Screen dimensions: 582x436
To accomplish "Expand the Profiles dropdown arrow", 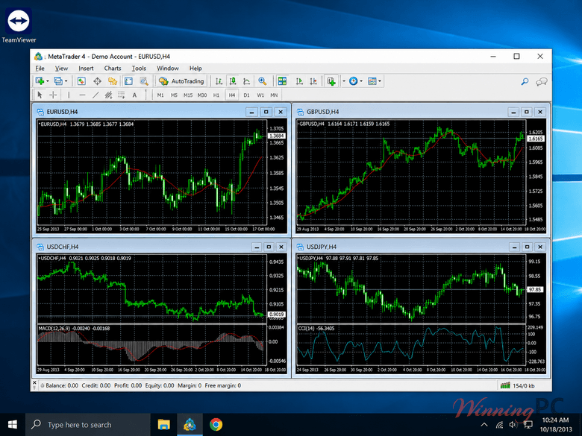I will pos(66,80).
